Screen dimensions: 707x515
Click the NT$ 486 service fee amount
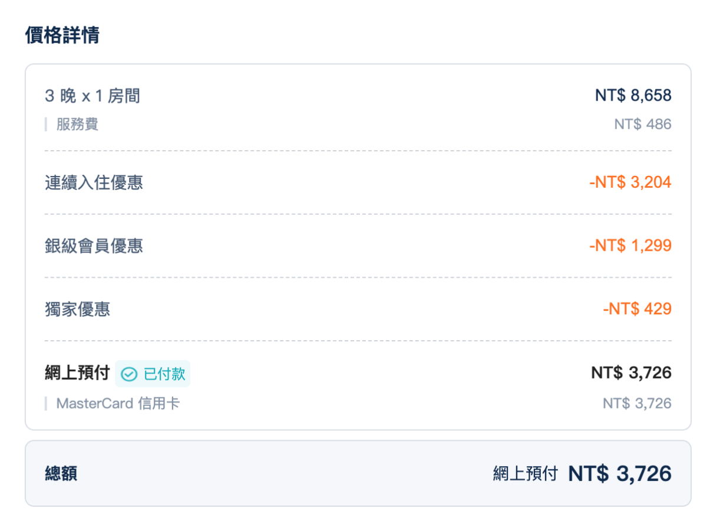point(642,124)
